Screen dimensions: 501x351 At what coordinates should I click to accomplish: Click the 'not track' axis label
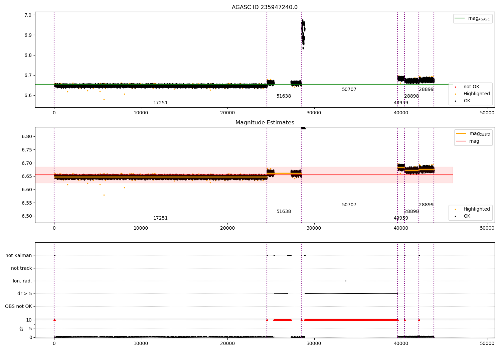(x=21, y=268)
